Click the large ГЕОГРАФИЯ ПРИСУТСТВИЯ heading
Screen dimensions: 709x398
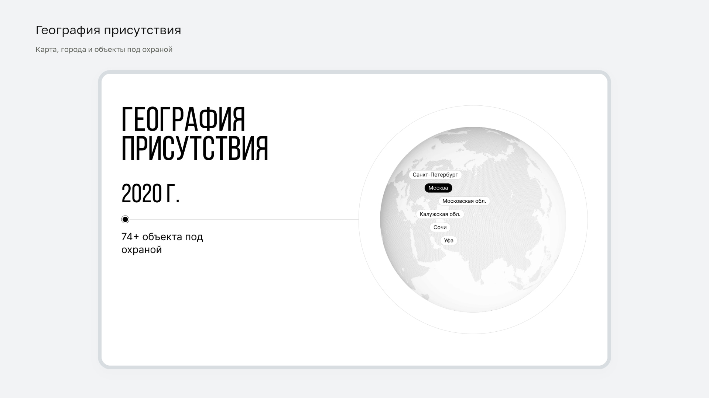coord(195,133)
